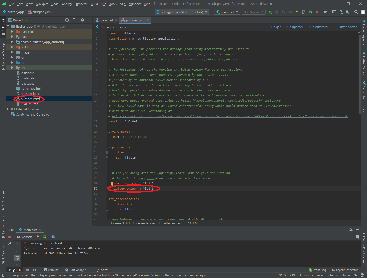Open Project panel settings gear

[82, 20]
